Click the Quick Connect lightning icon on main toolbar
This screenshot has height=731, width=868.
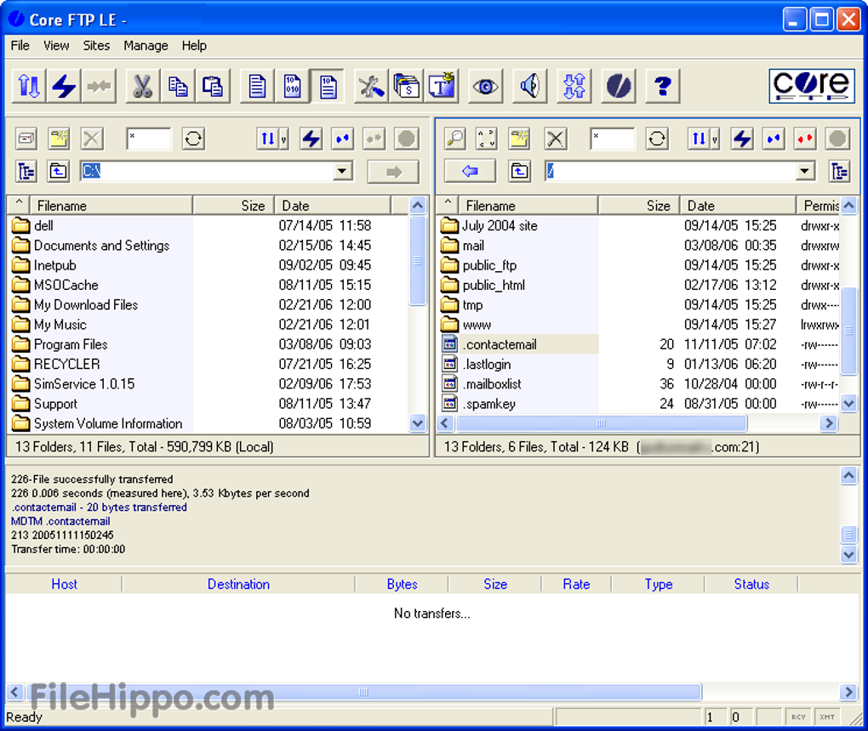[64, 85]
